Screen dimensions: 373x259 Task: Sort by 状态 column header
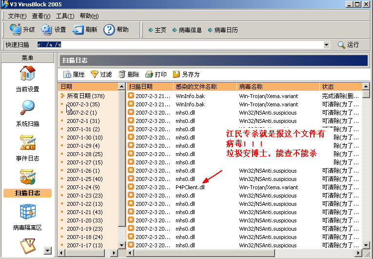[341, 87]
